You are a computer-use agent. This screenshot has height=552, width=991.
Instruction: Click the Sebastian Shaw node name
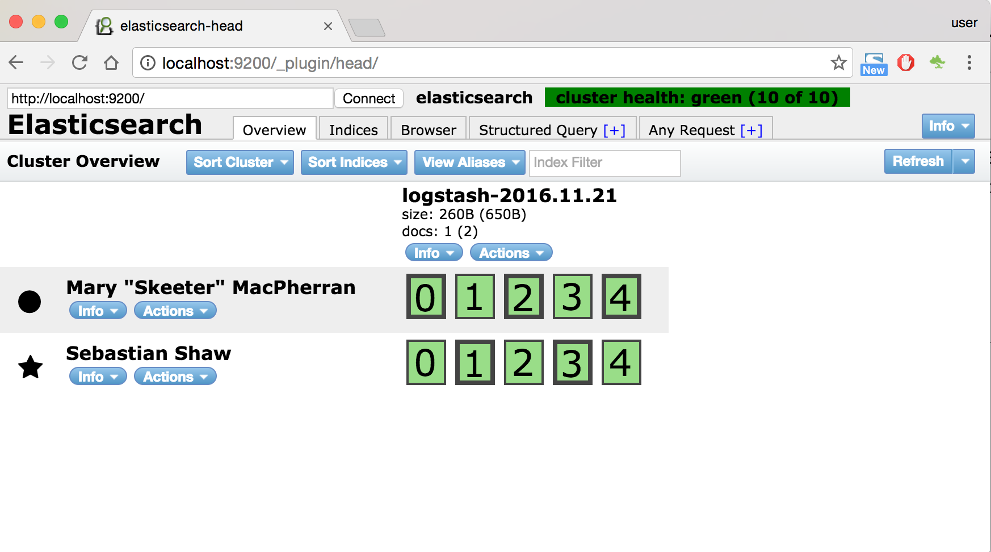pyautogui.click(x=149, y=353)
